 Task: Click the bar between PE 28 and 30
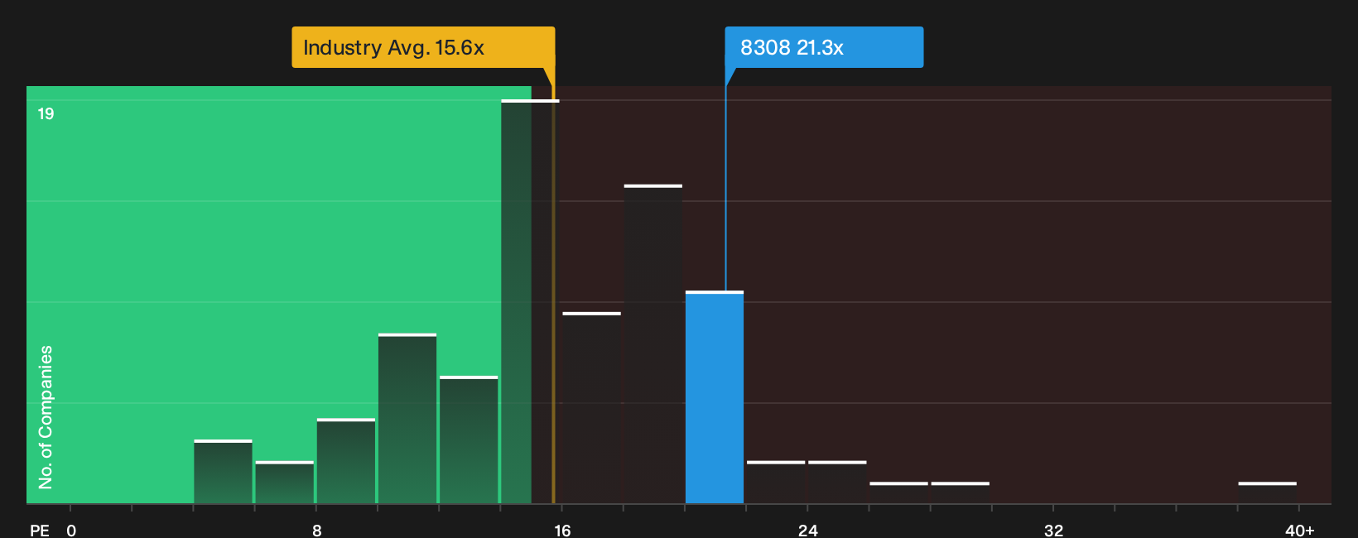(960, 492)
